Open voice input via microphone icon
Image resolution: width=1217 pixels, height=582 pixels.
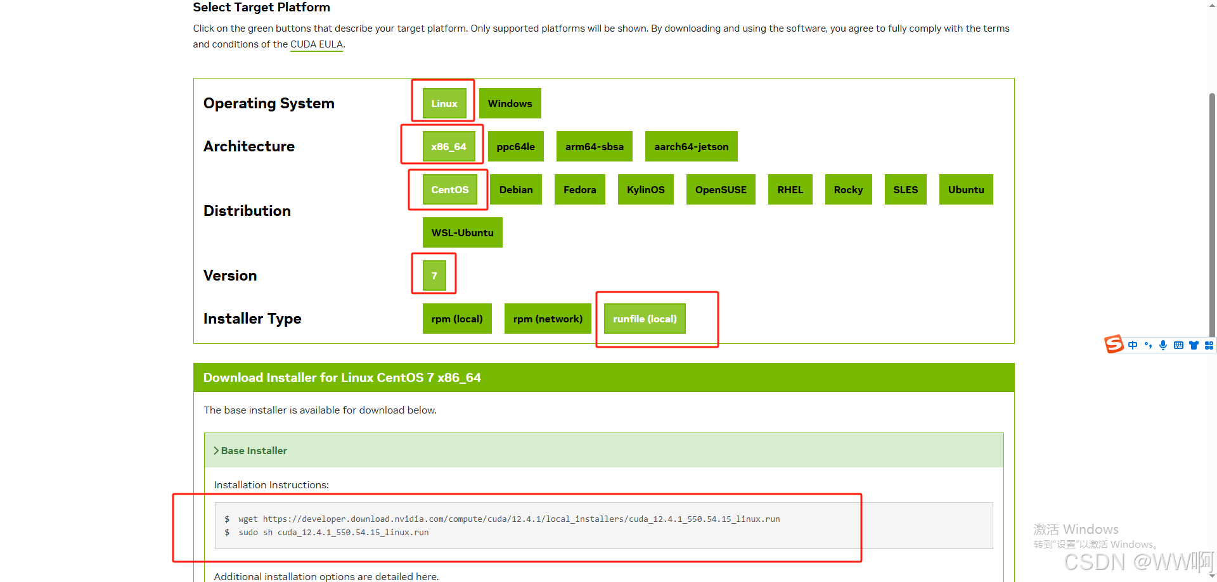click(x=1163, y=345)
